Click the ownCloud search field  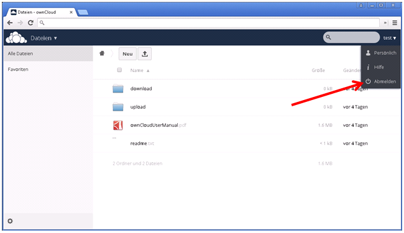click(x=351, y=37)
